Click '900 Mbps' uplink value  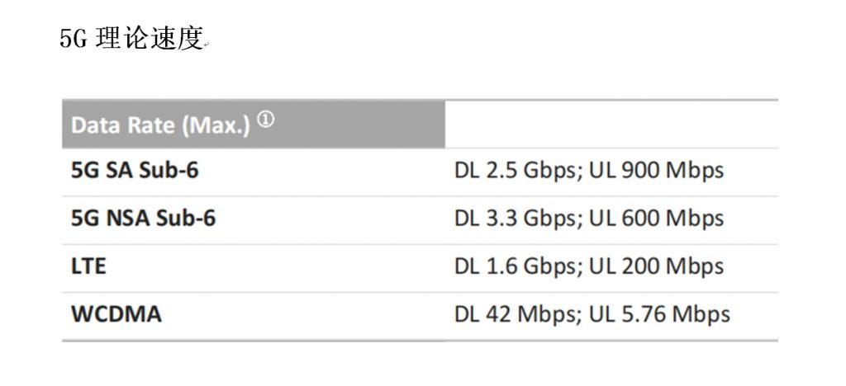(x=673, y=170)
